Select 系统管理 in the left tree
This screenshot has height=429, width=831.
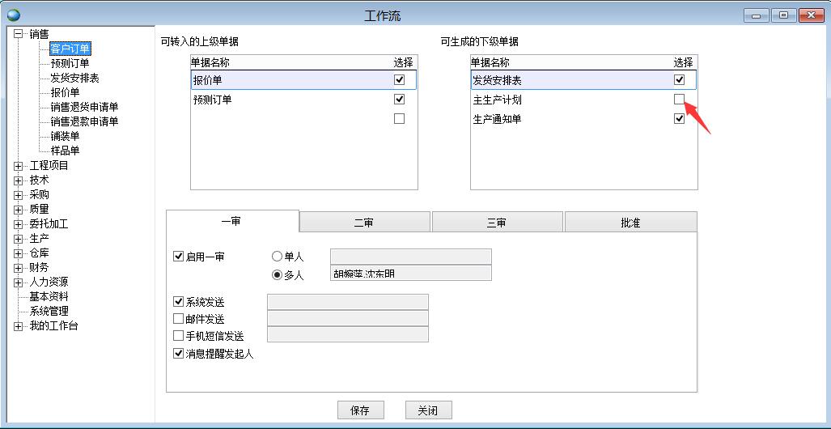[x=49, y=312]
